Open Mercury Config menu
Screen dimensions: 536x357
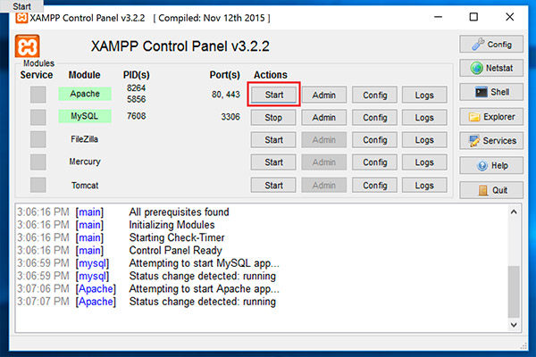[x=374, y=162]
